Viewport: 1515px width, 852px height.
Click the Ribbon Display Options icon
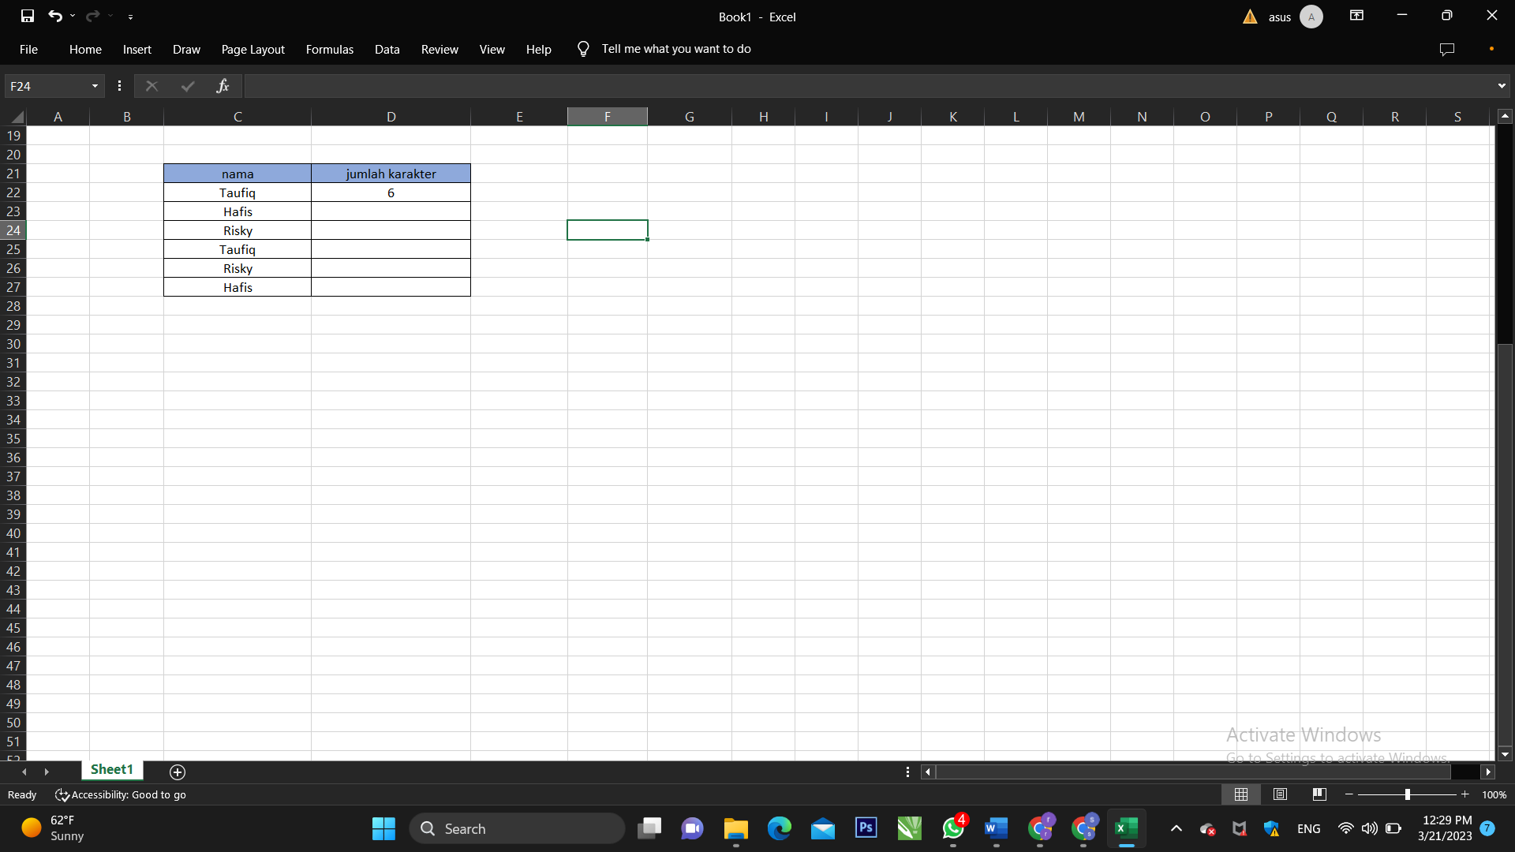(1356, 16)
